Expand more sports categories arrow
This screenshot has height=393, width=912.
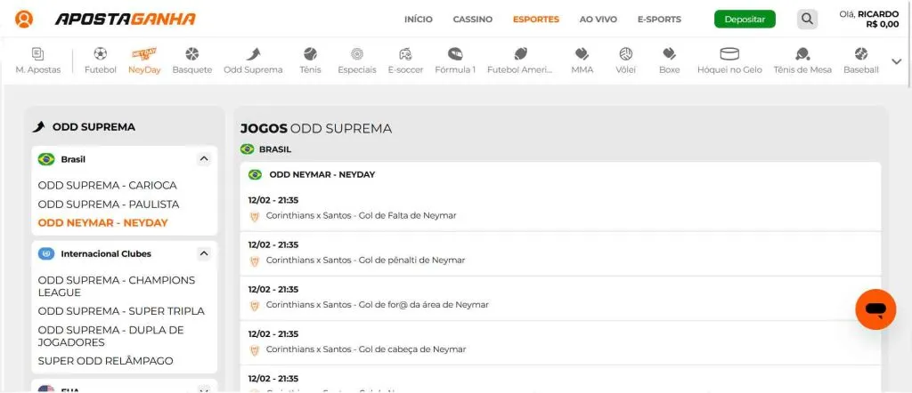(896, 61)
